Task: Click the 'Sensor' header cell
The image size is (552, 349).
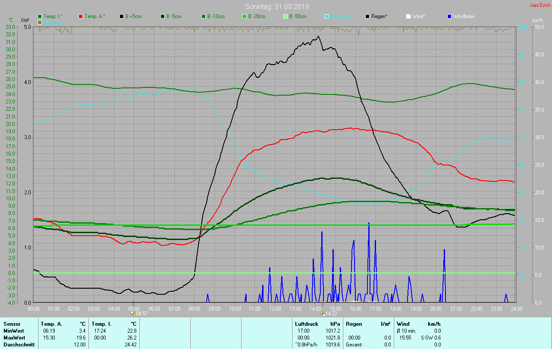Action: (x=12, y=324)
